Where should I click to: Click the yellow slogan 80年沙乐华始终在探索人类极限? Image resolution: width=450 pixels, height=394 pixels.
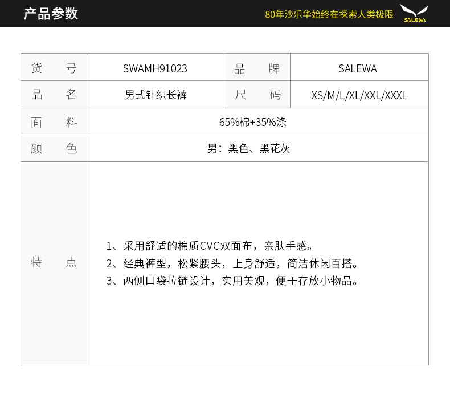coord(329,14)
